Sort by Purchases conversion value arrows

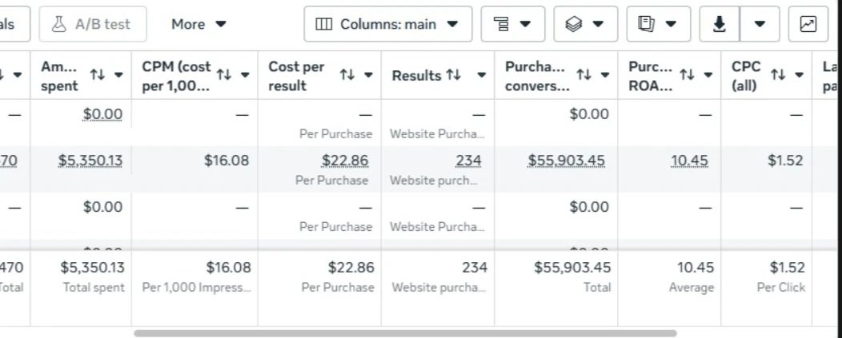583,74
